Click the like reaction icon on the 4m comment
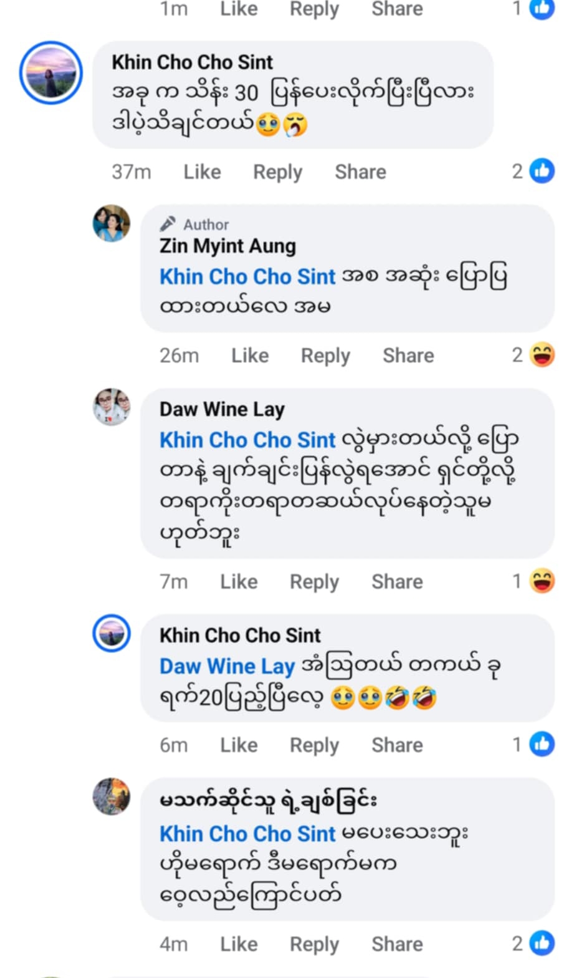574x978 pixels. click(x=542, y=943)
